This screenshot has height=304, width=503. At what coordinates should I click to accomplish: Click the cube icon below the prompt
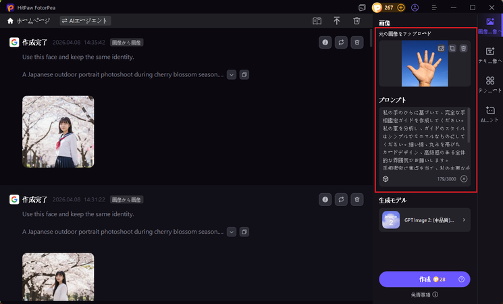(386, 179)
